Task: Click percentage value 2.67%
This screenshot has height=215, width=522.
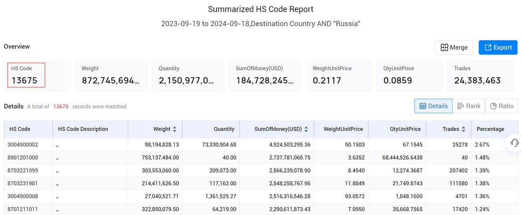Action: [x=482, y=145]
